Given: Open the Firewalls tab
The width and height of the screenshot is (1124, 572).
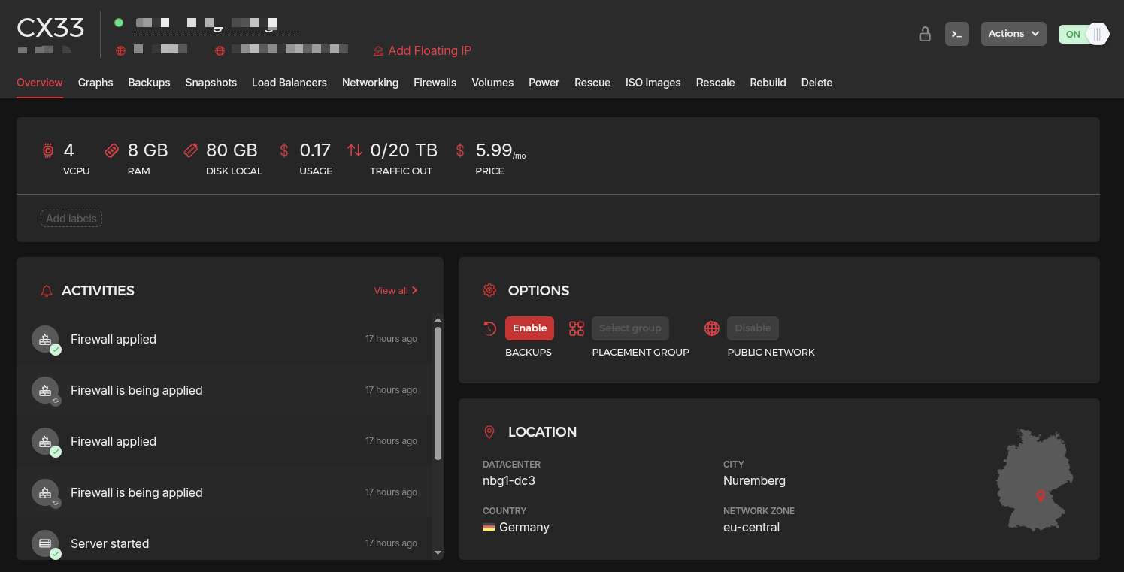Looking at the screenshot, I should (x=435, y=83).
